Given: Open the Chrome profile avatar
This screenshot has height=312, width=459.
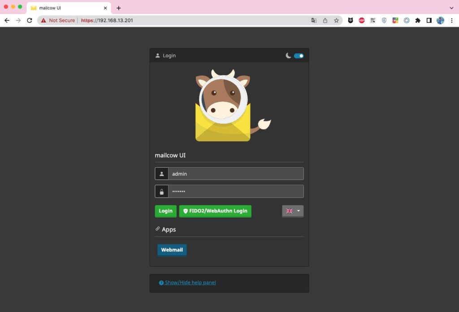Looking at the screenshot, I should 440,21.
